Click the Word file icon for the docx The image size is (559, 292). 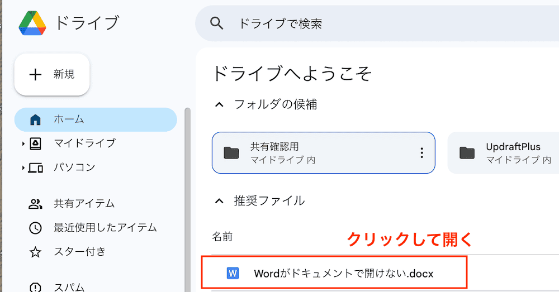[233, 274]
